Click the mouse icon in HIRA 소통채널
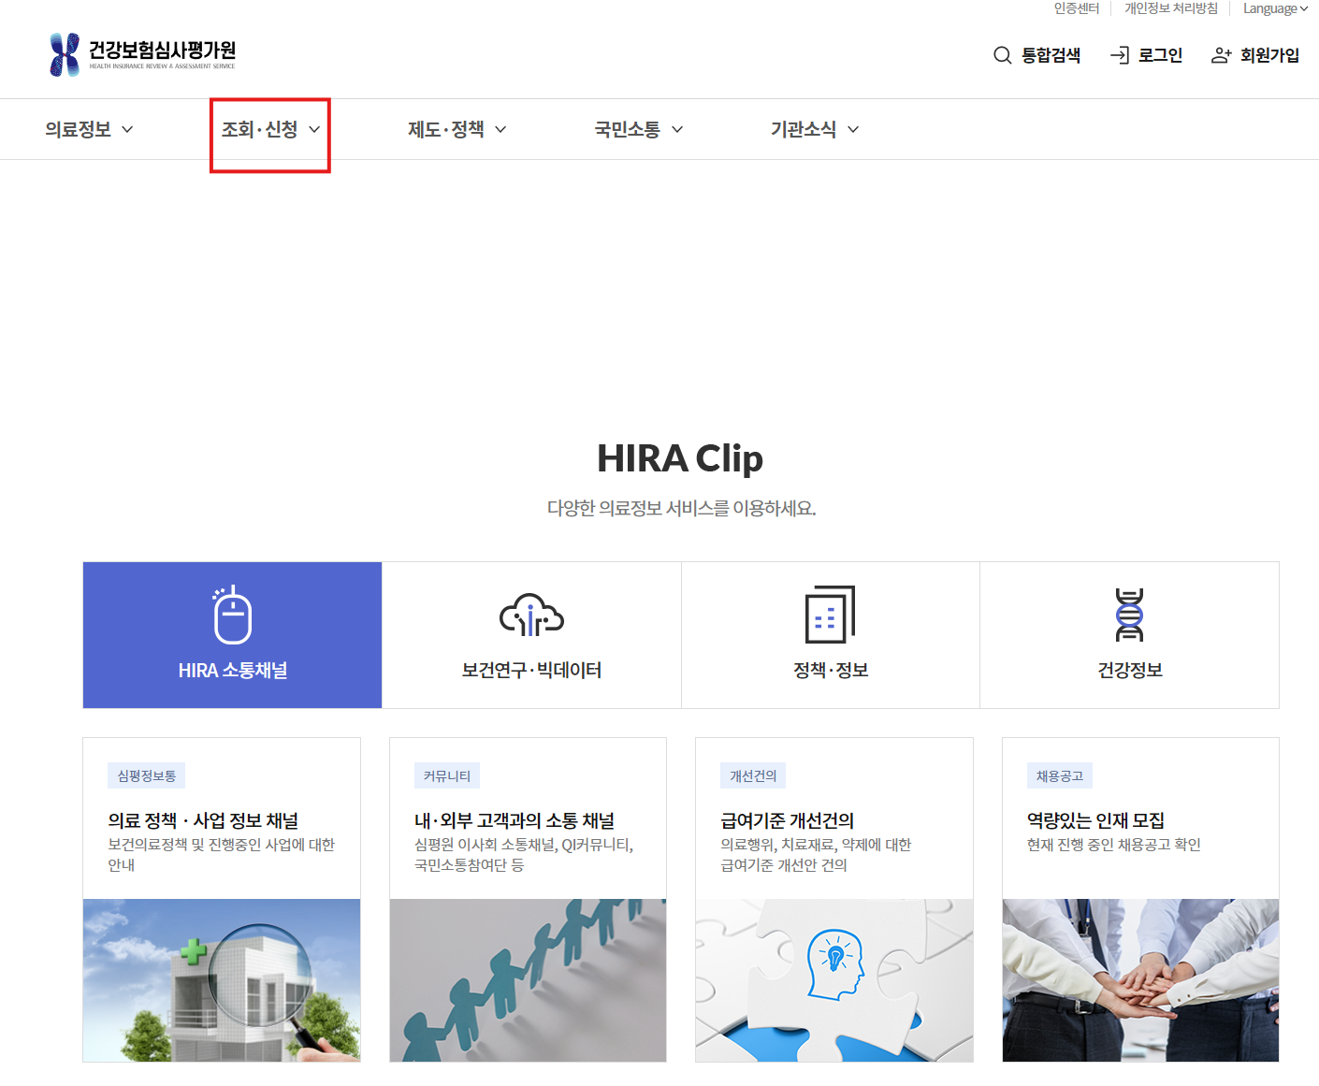The image size is (1319, 1086). click(232, 615)
